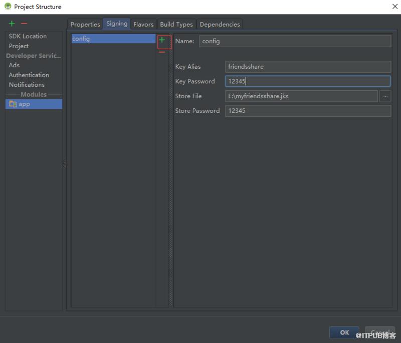Select Project in the sidebar

[x=19, y=46]
